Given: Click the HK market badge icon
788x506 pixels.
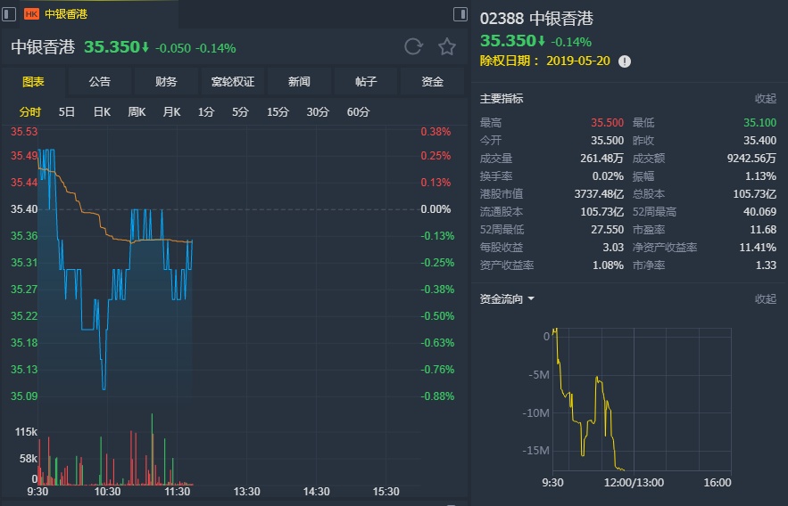Looking at the screenshot, I should pyautogui.click(x=31, y=14).
